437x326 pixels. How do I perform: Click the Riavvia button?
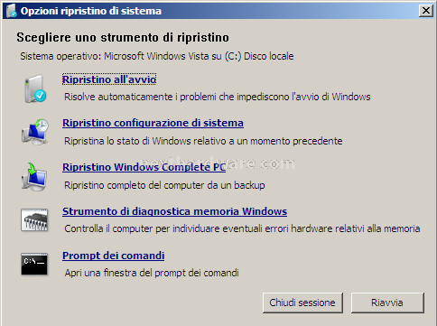(x=387, y=303)
